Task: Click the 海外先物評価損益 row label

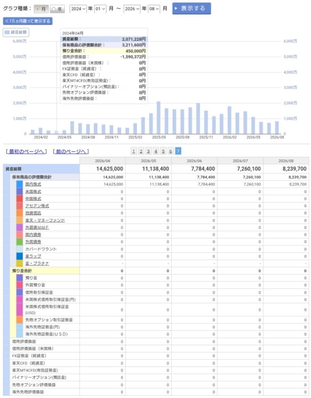Action: click(x=28, y=392)
